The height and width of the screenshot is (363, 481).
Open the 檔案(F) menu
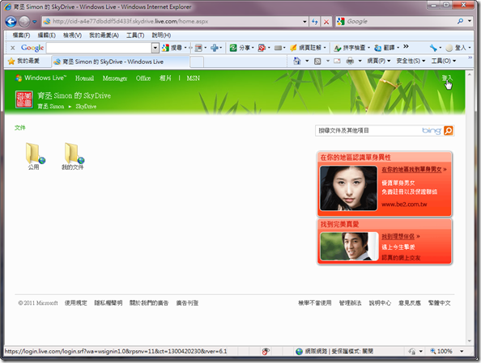[21, 36]
